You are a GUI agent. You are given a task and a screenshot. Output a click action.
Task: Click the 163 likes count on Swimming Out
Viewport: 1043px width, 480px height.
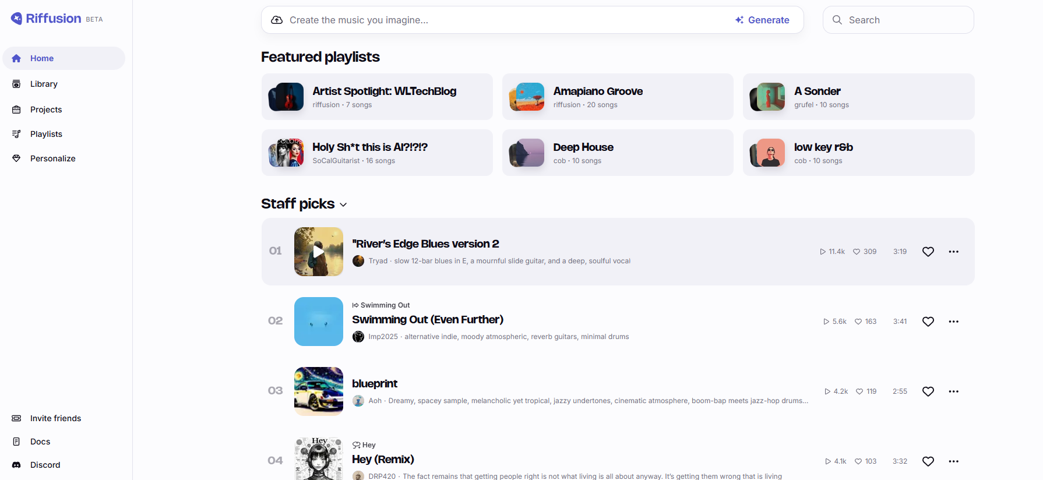click(x=866, y=322)
